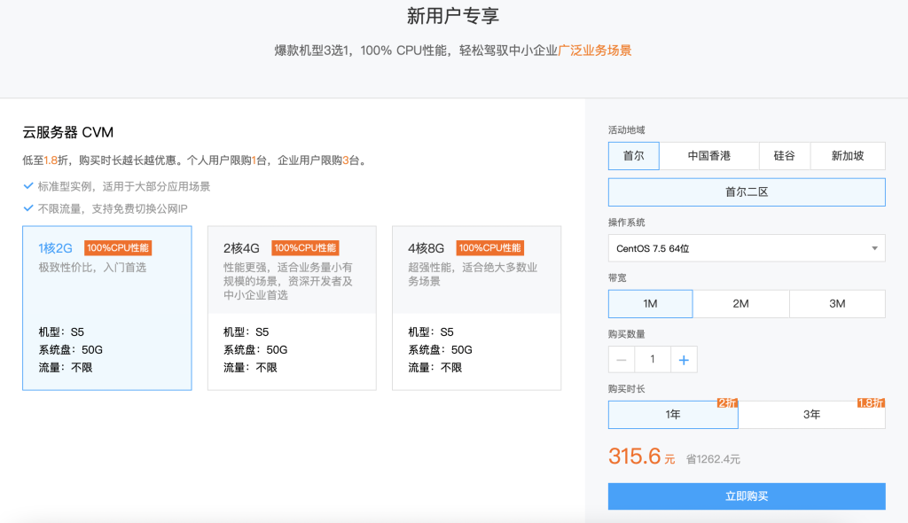The width and height of the screenshot is (908, 523).
Task: Click checkmark beside 不限流量 feature
Action: (27, 208)
